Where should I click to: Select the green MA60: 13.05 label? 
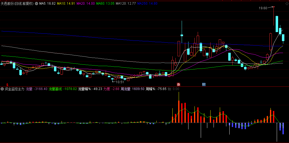105,4
